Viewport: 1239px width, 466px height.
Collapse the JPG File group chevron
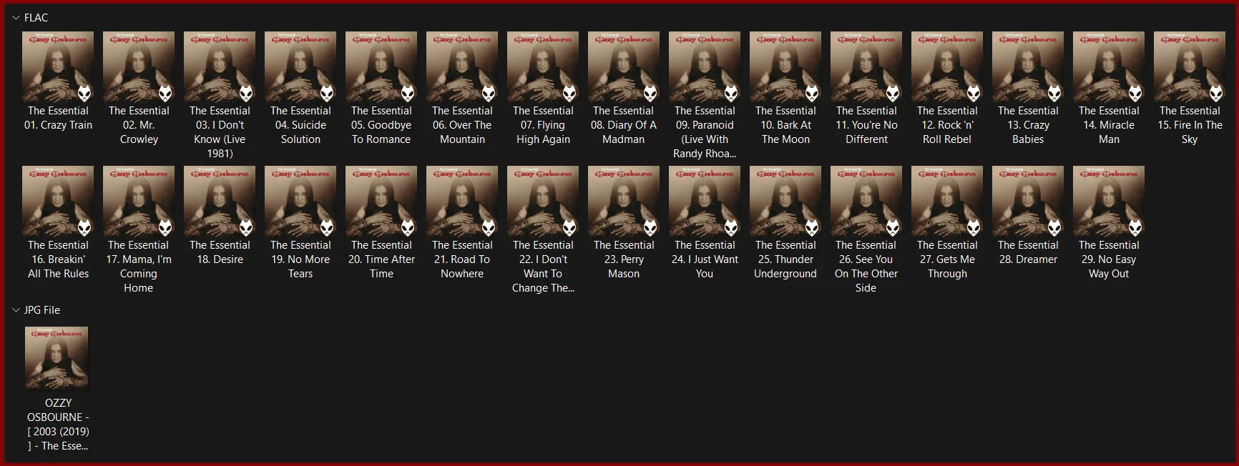[x=16, y=310]
